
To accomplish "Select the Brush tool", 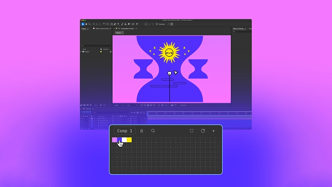I will pos(122,24).
